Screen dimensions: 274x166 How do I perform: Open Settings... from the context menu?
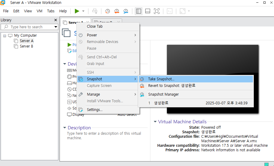point(108,110)
